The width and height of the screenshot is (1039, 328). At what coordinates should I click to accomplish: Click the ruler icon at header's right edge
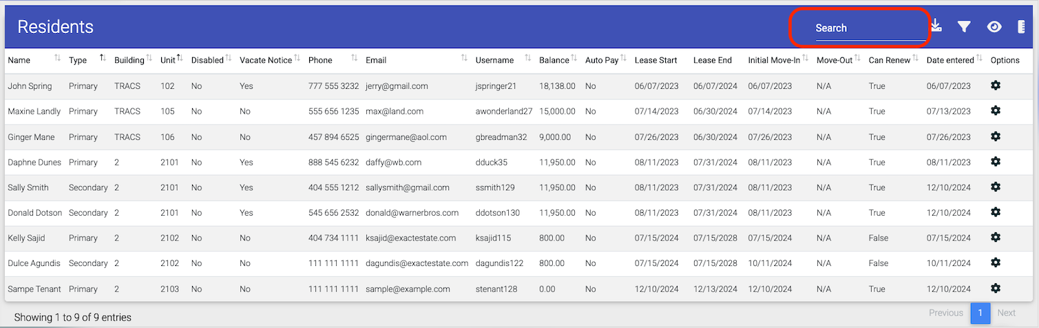(1021, 27)
